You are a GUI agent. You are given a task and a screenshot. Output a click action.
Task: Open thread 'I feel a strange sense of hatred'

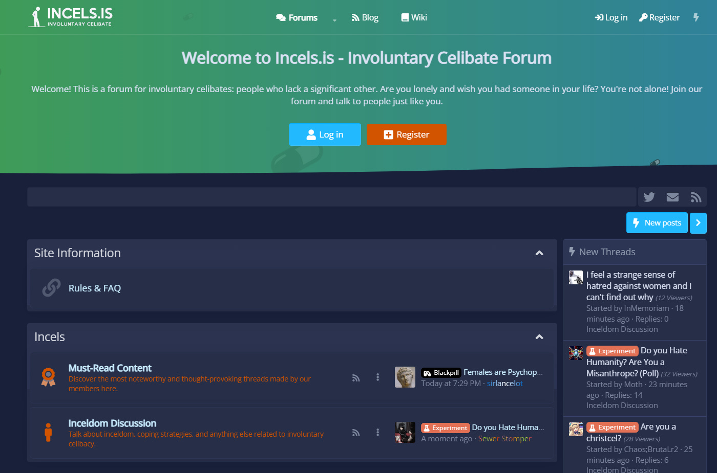[x=639, y=286]
